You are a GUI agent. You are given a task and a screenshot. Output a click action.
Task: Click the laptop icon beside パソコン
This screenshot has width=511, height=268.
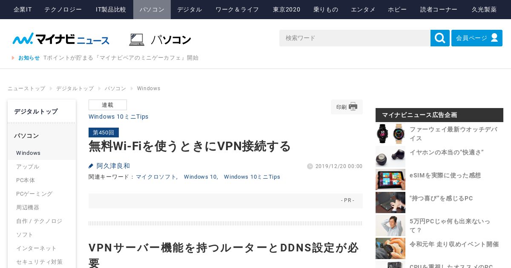(137, 40)
